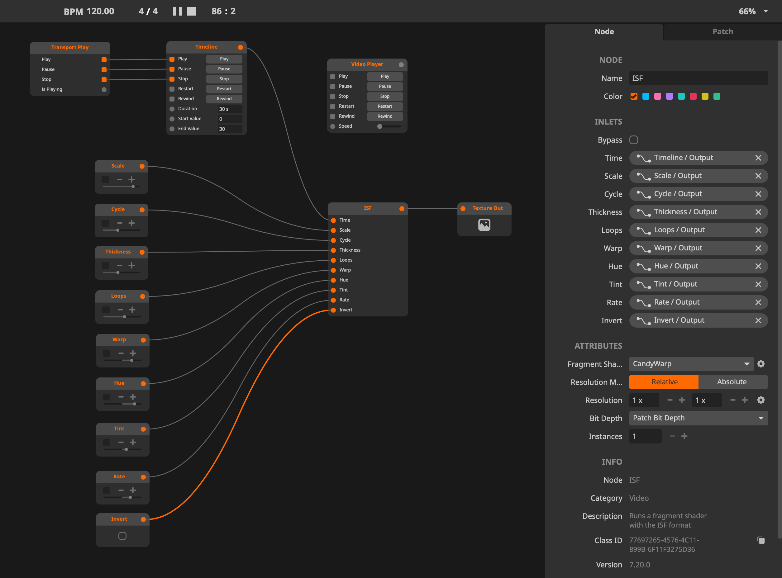The width and height of the screenshot is (782, 578).
Task: Expand the Patch Bit Depth dropdown
Action: pos(698,418)
